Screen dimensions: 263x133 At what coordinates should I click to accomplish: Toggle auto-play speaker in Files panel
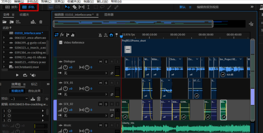pos(33,75)
